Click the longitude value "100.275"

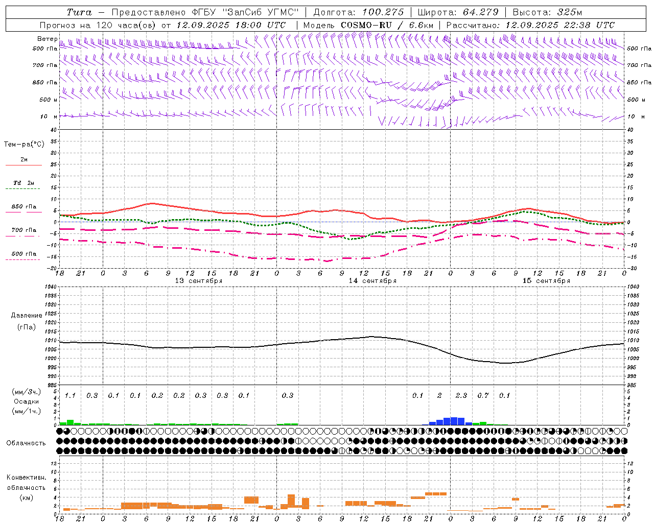click(383, 12)
